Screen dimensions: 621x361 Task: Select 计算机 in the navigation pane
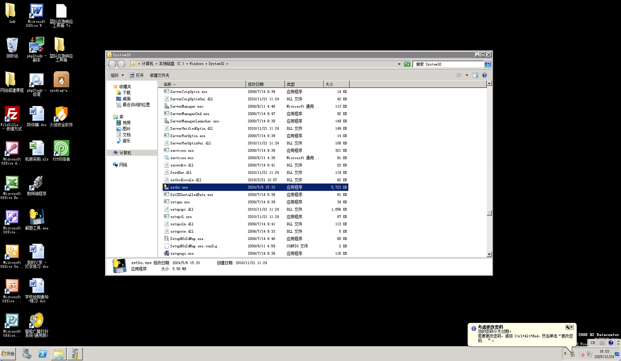[x=125, y=153]
